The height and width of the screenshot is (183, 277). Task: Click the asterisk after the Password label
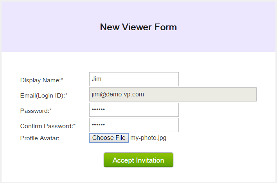(51, 111)
